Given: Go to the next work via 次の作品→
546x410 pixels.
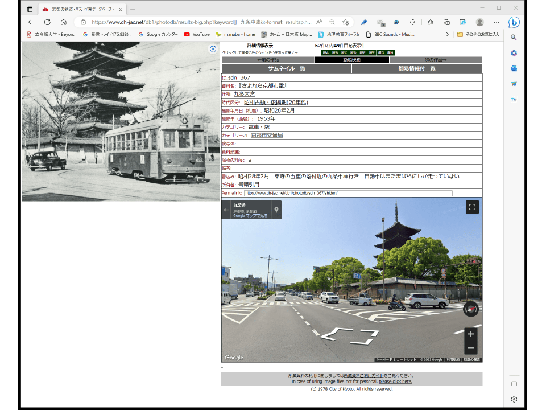Looking at the screenshot, I should 436,60.
